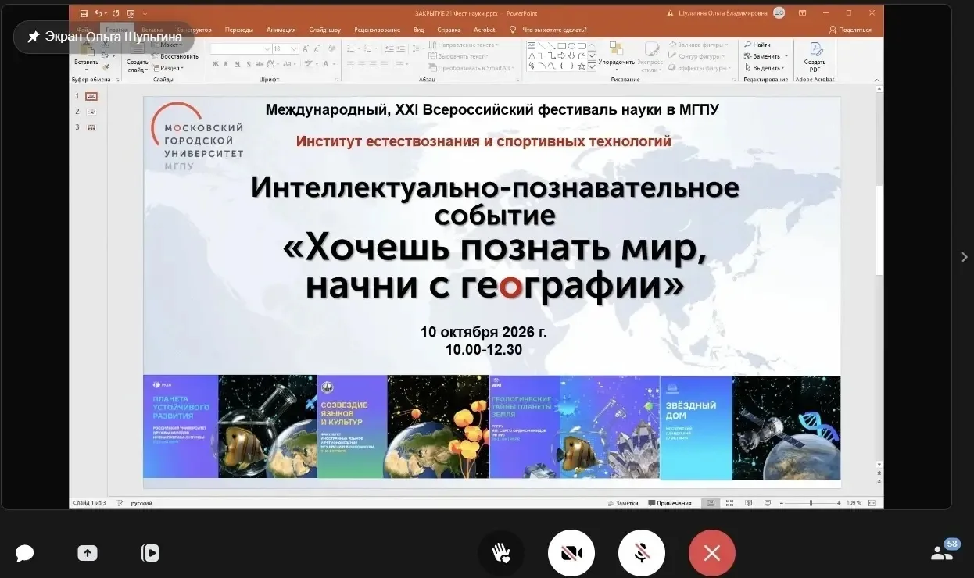Open the Рецензирование ribbon tab
974x578 pixels.
[377, 30]
